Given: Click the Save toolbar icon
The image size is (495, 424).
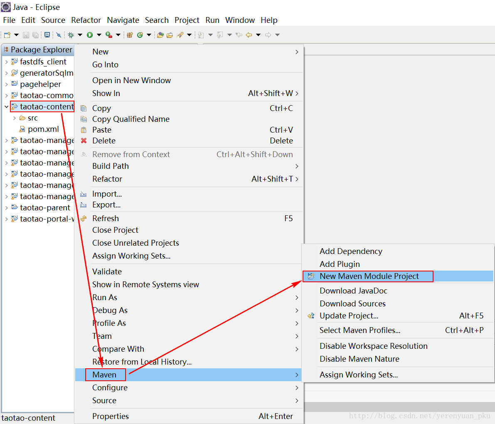Looking at the screenshot, I should tap(26, 35).
